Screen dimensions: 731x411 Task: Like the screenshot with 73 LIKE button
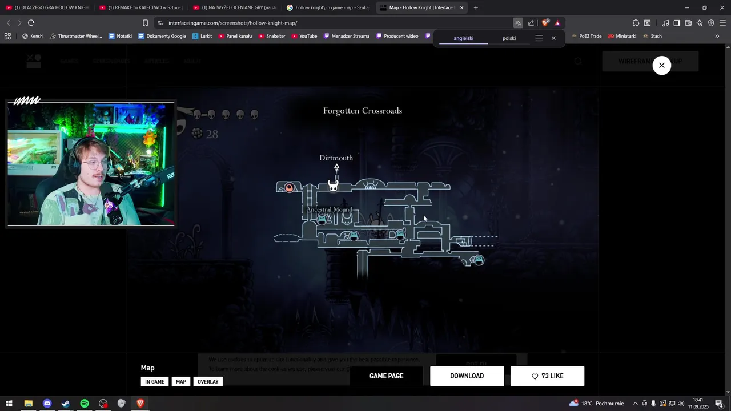pyautogui.click(x=547, y=376)
